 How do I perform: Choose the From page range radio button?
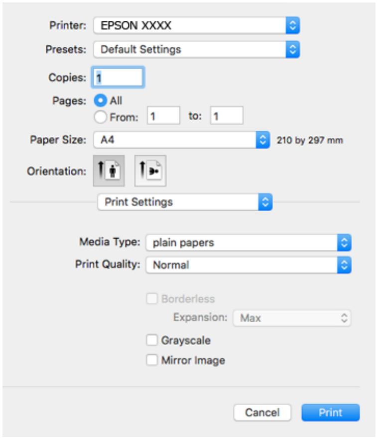pyautogui.click(x=101, y=117)
